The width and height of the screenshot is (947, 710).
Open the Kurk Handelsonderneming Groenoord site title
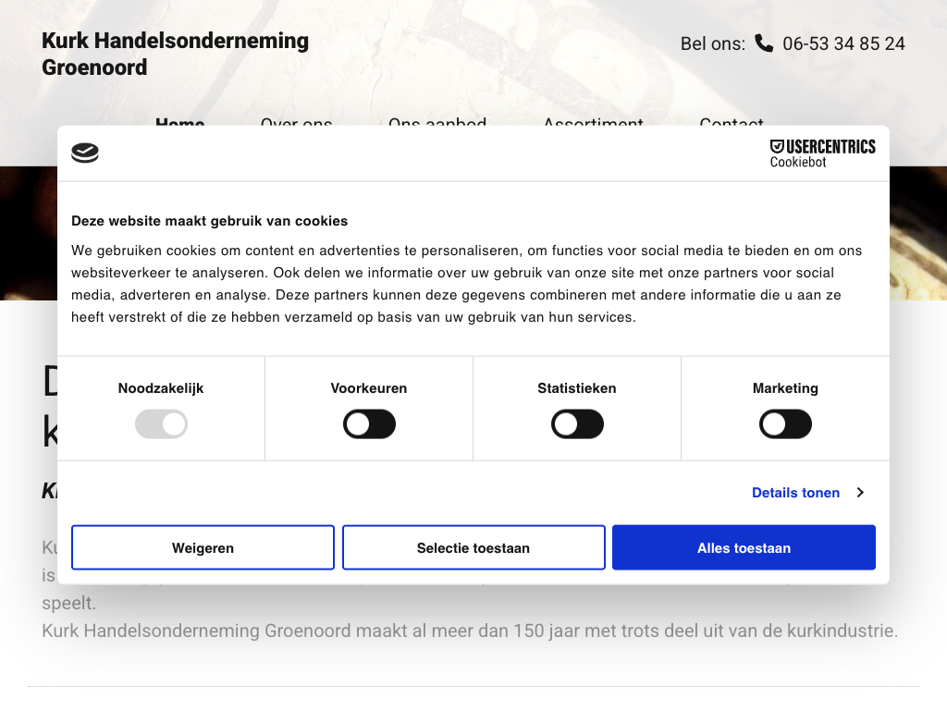coord(175,54)
